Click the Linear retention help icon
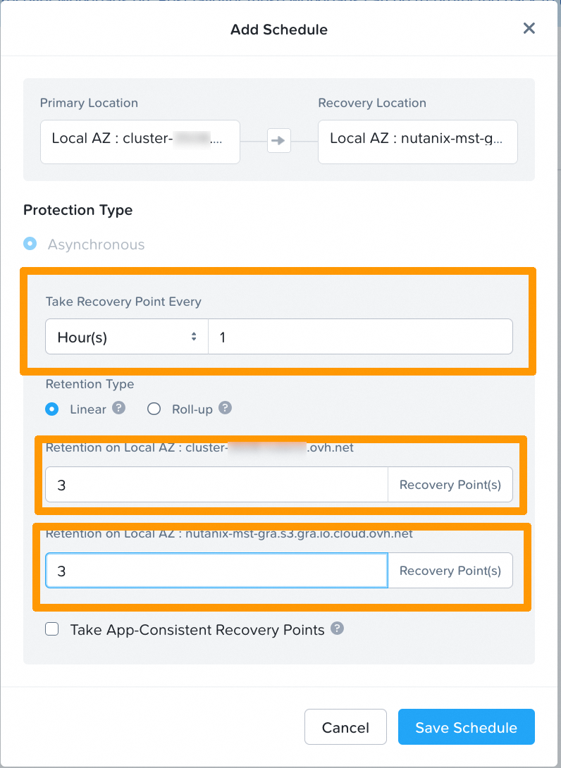Screen dimensions: 561x768 [119, 408]
